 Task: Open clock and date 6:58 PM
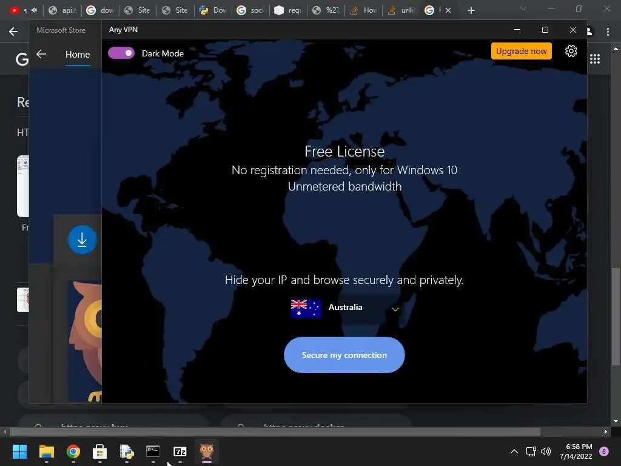pos(576,451)
